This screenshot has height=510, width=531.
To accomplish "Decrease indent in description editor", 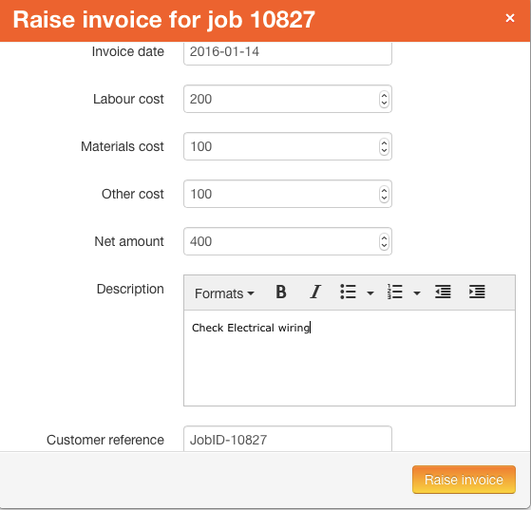I will (443, 293).
